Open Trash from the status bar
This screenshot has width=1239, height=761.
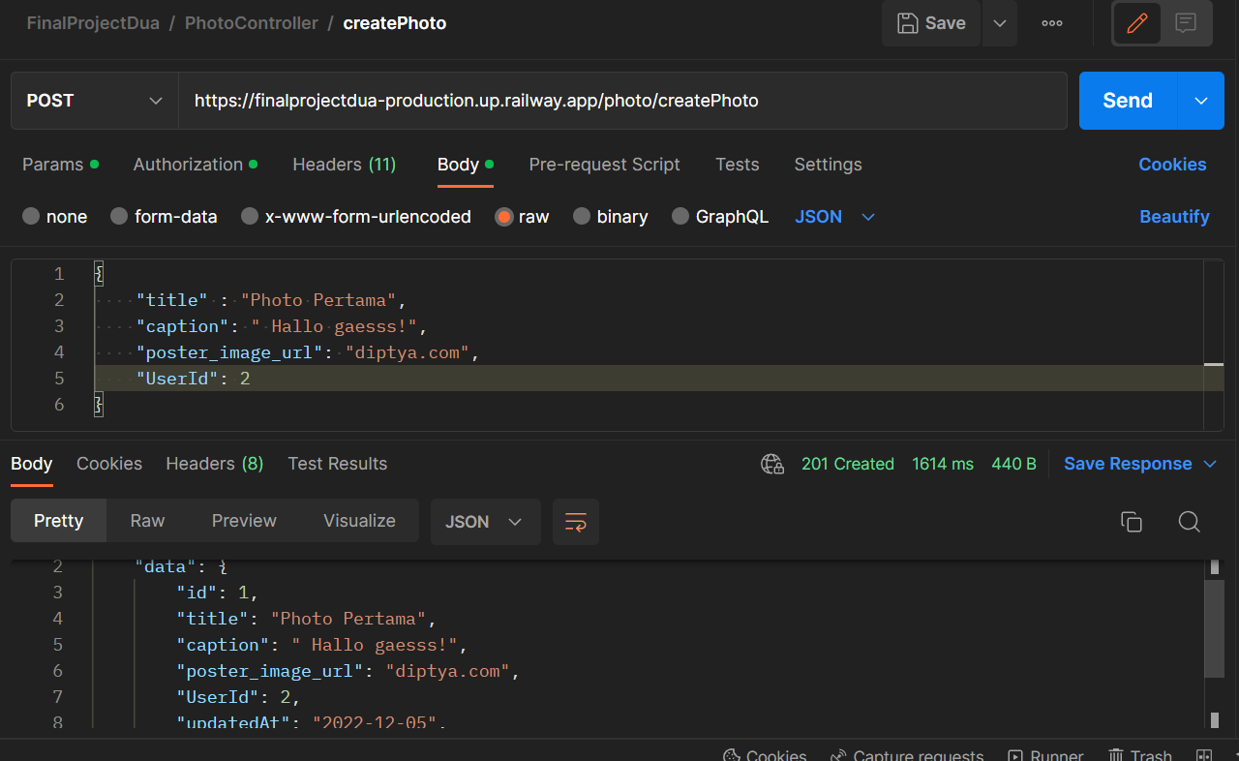tap(1139, 755)
